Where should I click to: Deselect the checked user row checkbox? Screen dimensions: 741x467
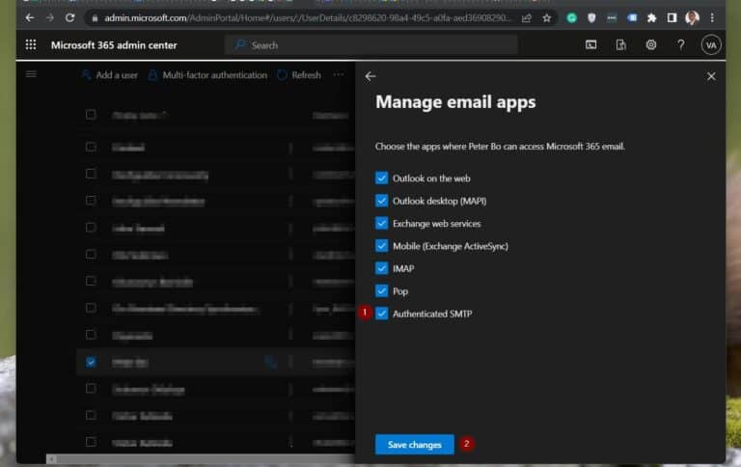click(x=91, y=362)
